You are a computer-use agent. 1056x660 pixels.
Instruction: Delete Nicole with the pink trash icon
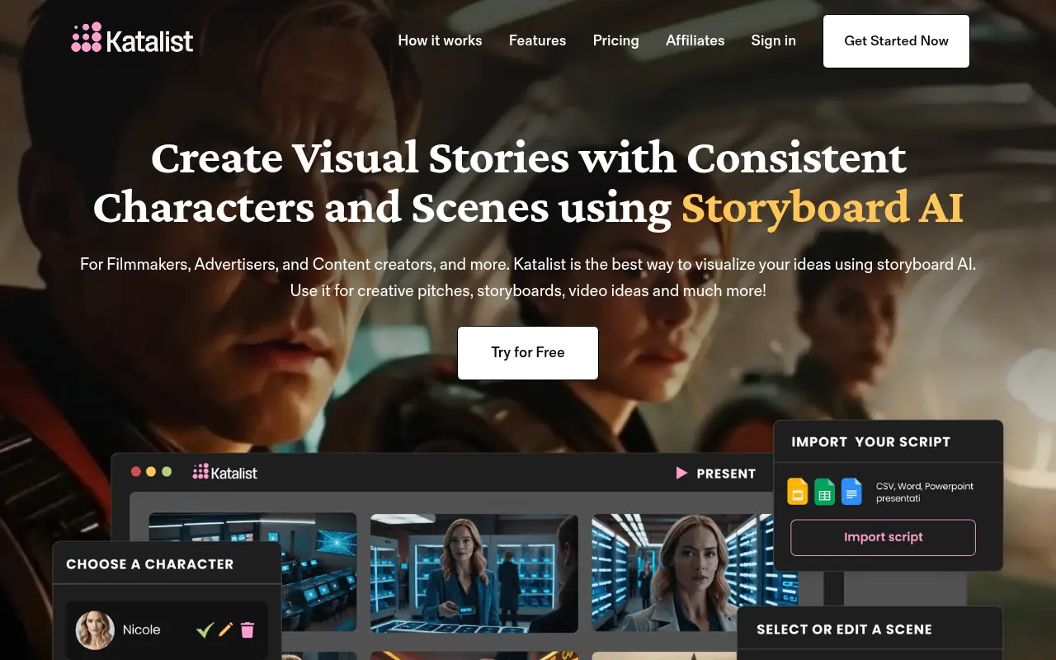[x=248, y=629]
